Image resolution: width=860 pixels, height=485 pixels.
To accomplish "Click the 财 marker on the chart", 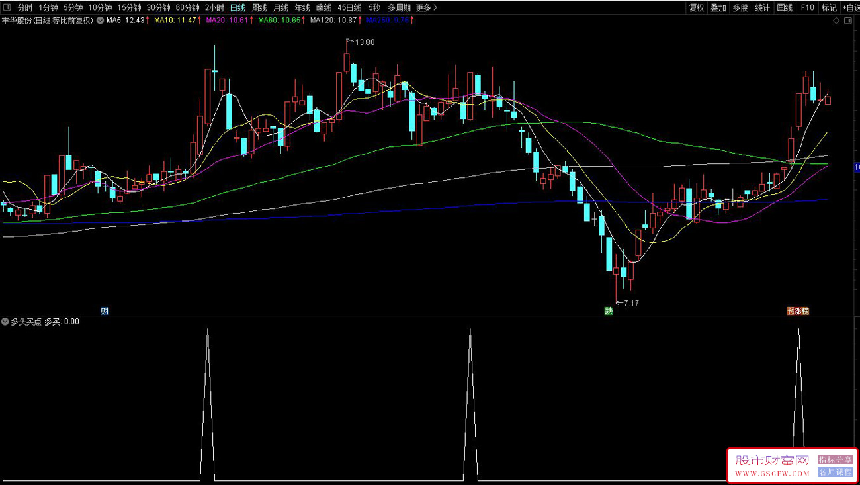I will [105, 311].
